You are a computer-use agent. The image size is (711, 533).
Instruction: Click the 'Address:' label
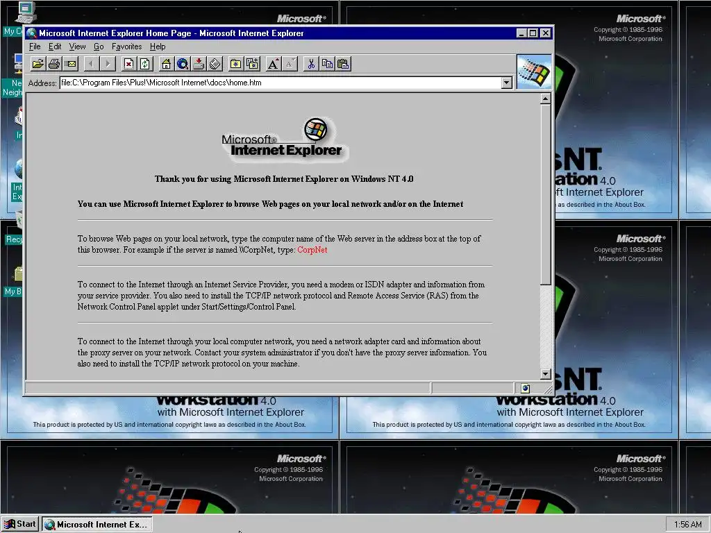pyautogui.click(x=42, y=83)
